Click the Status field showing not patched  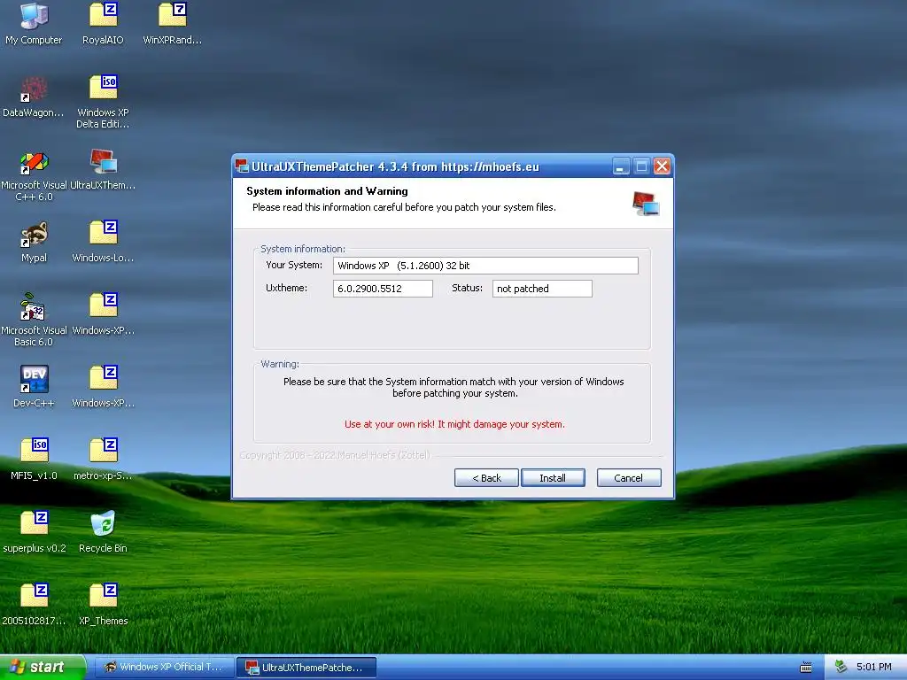click(x=542, y=289)
